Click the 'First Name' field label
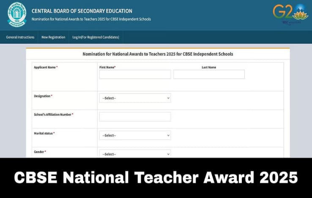The image size is (312, 198). pos(107,67)
